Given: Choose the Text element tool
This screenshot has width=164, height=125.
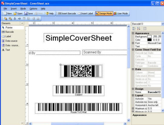Looking at the screenshot, I should 6,50.
